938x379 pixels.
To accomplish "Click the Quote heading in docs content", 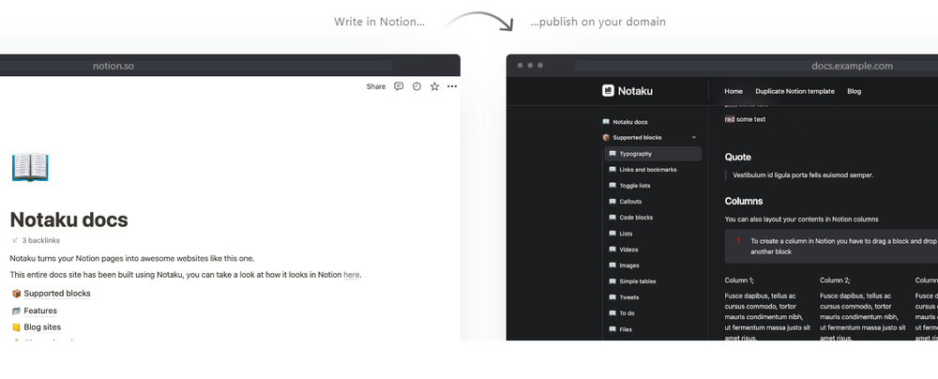I will (737, 157).
